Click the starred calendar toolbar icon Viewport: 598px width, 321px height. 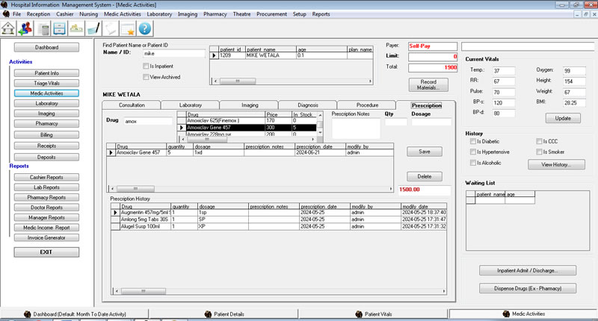(128, 28)
